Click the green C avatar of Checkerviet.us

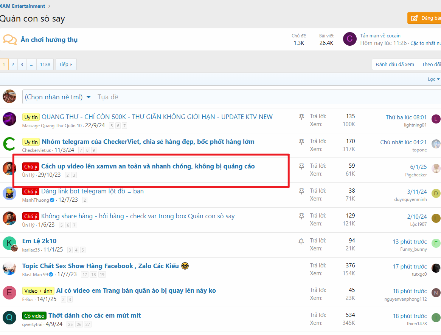9,144
